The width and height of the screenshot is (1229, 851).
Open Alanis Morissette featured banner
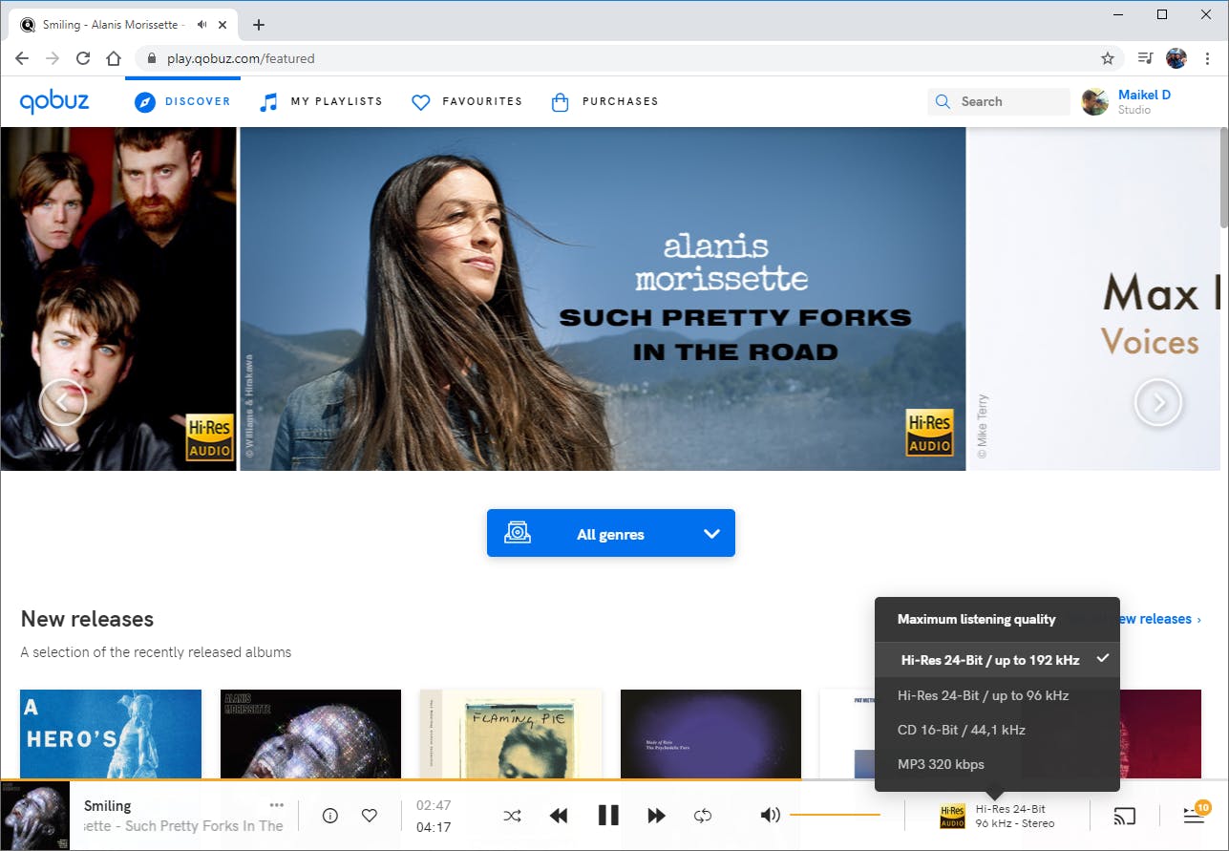603,299
